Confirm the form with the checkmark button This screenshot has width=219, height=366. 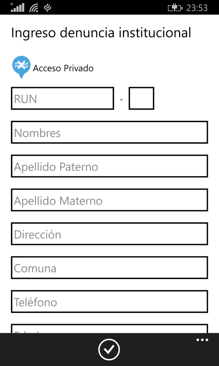[x=109, y=349]
